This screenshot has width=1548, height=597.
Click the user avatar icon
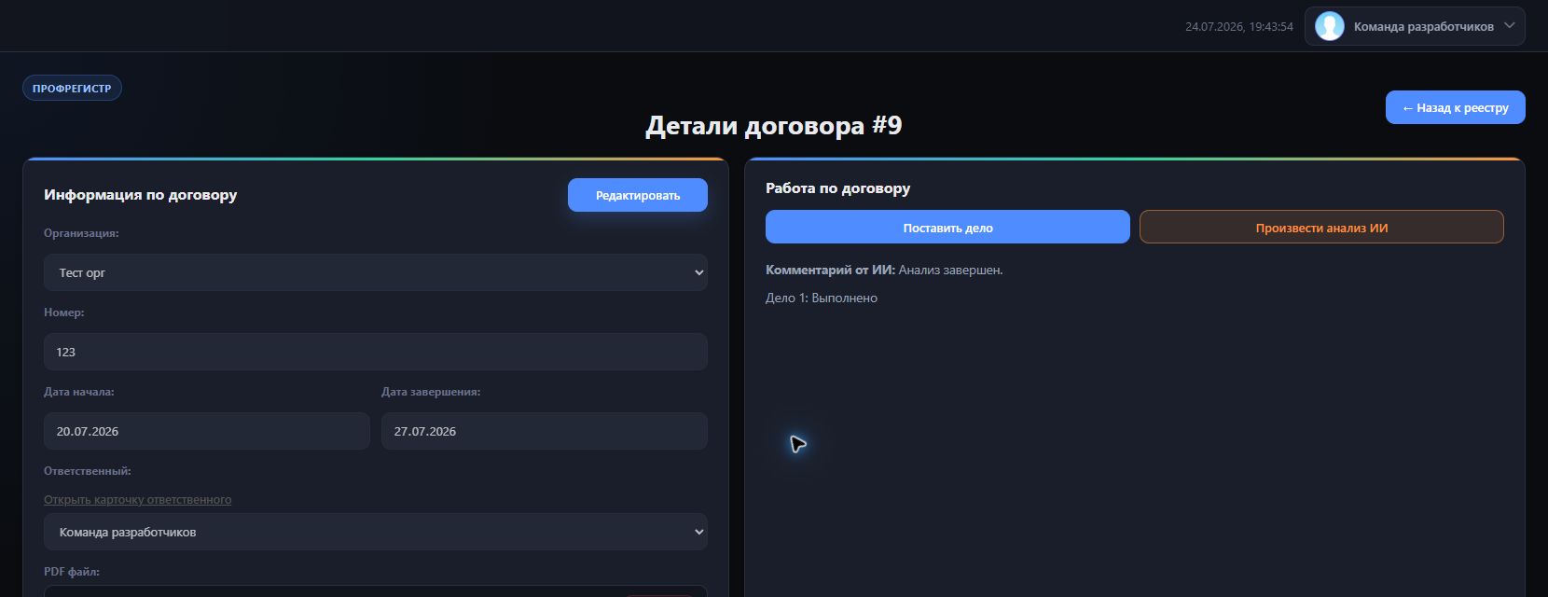(1329, 26)
